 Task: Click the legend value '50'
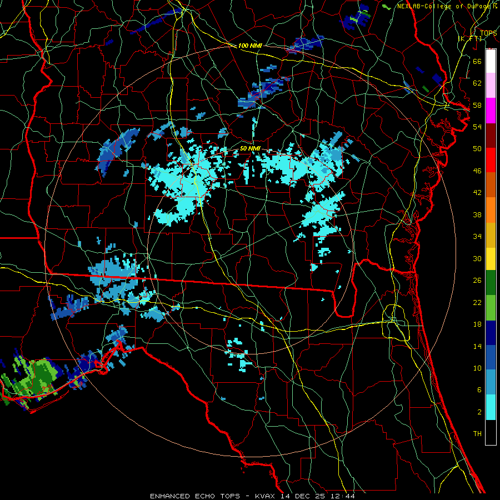(x=477, y=148)
